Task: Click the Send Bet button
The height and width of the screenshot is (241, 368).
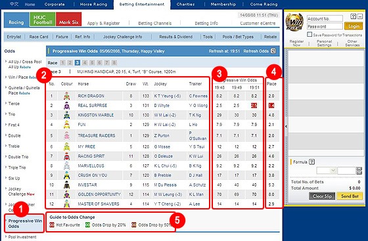Action: 350,196
